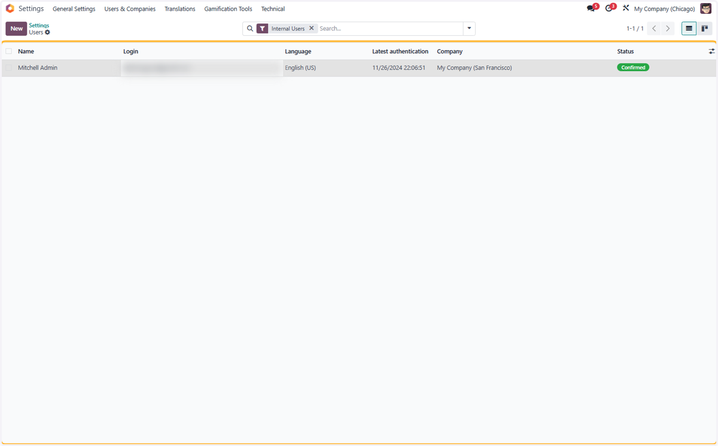This screenshot has height=446, width=718.
Task: Click My Company (San Francisco) cell
Action: [x=474, y=68]
